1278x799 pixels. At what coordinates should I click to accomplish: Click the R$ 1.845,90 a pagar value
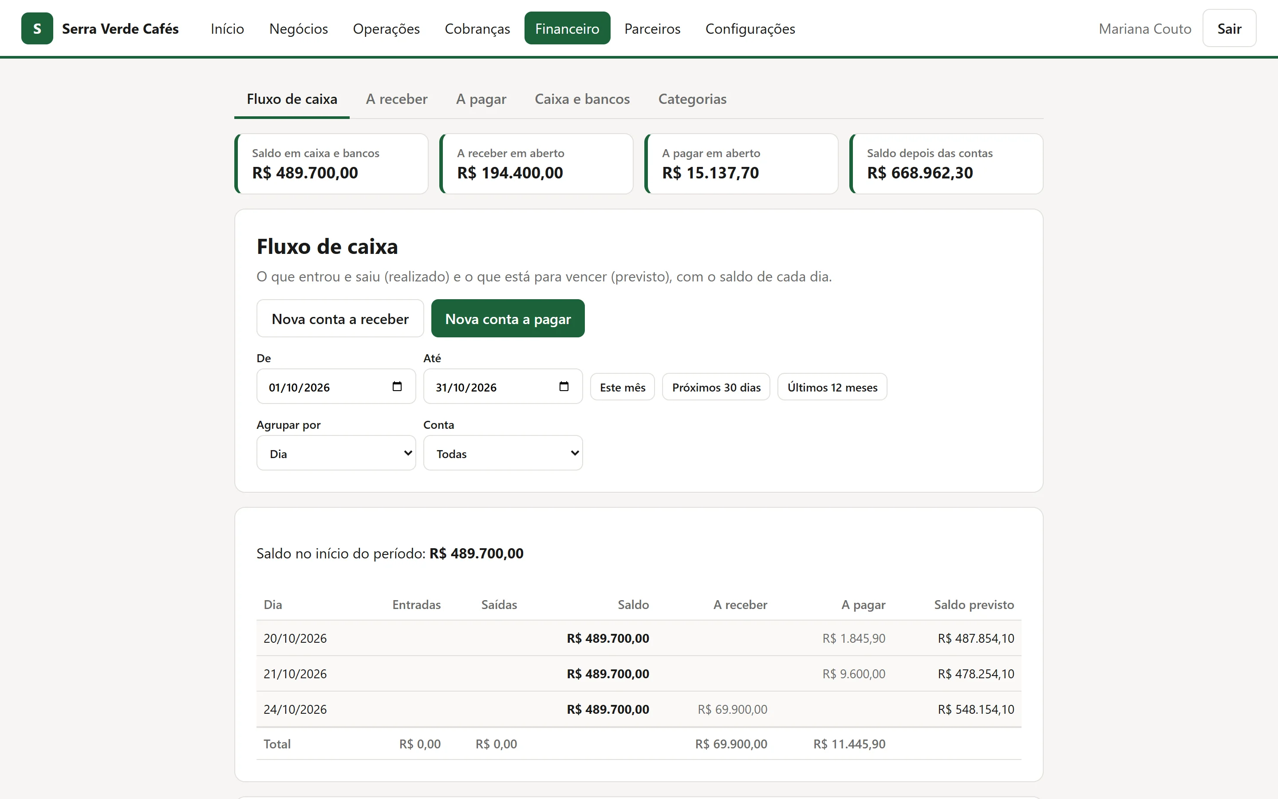[854, 638]
